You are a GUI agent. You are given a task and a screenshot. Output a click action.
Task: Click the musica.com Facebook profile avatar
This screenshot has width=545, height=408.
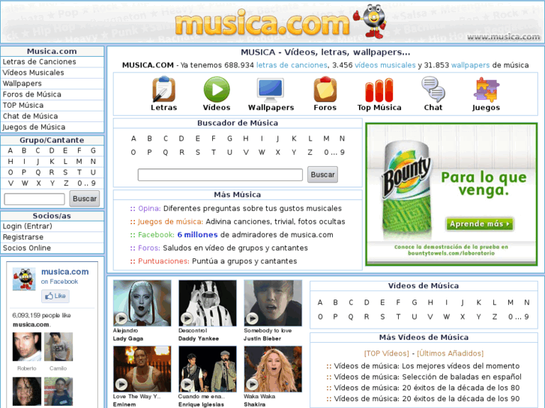point(24,278)
